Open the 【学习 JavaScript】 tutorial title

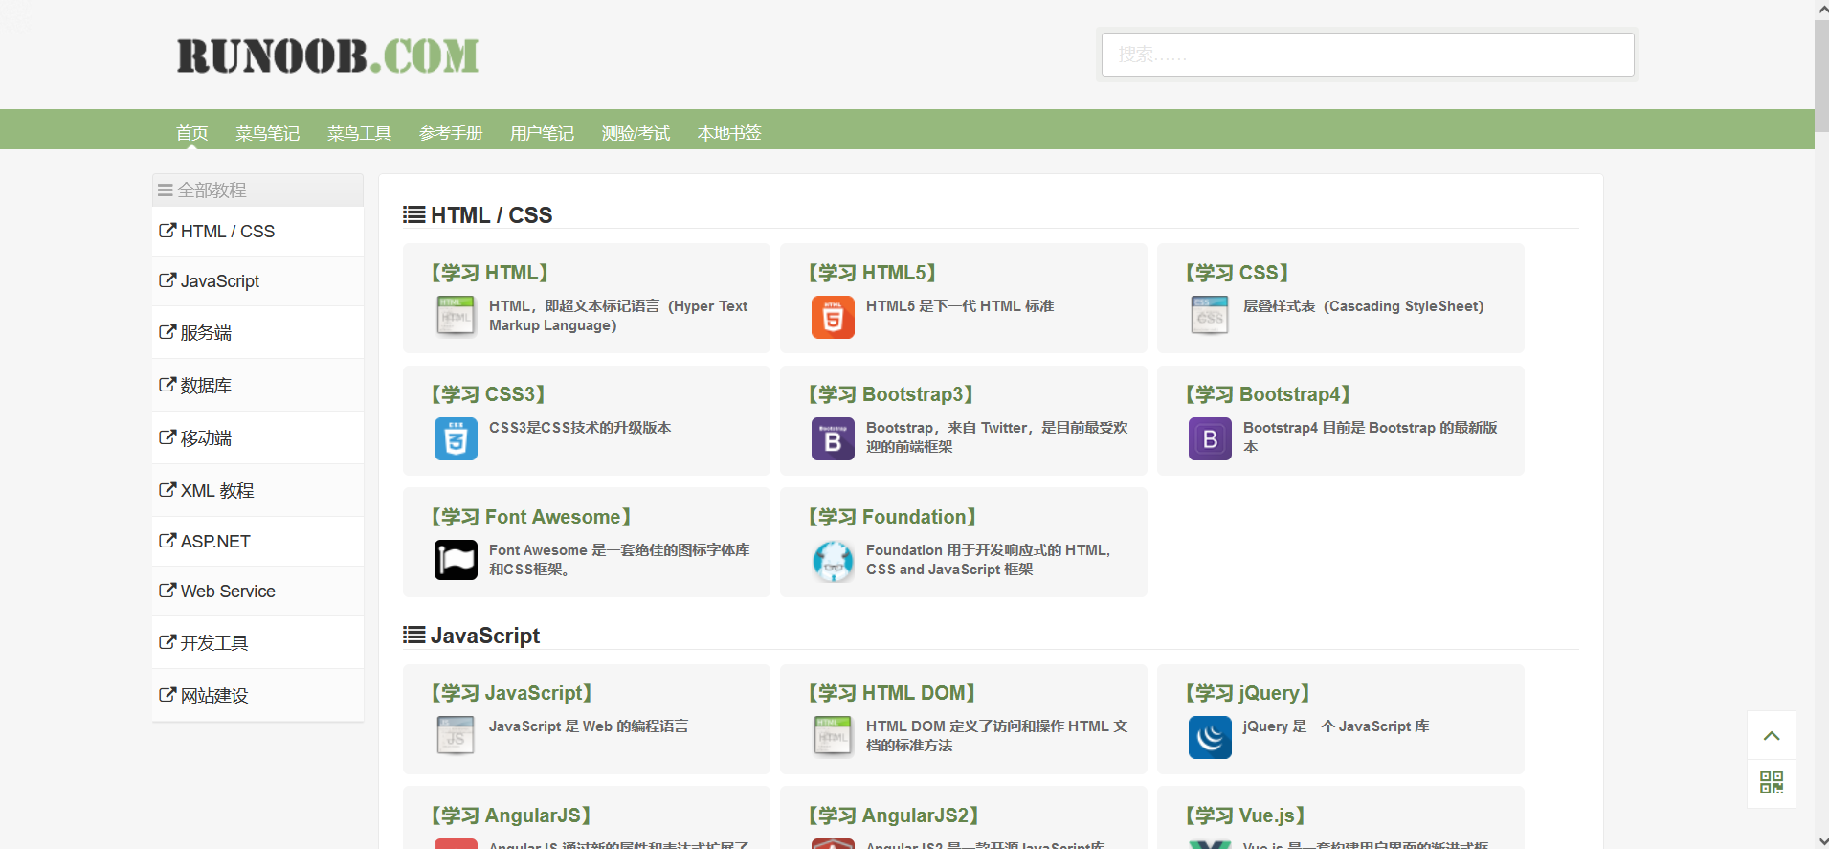pyautogui.click(x=512, y=693)
